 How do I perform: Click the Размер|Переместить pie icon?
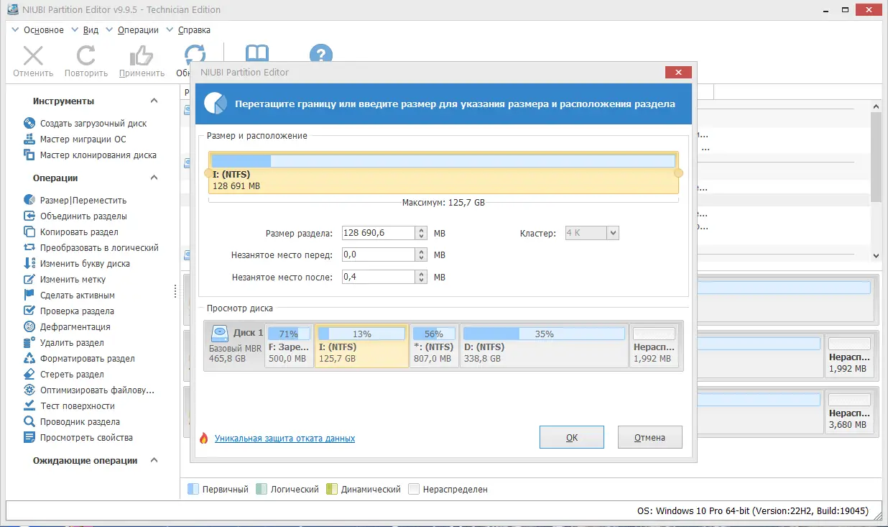coord(29,201)
